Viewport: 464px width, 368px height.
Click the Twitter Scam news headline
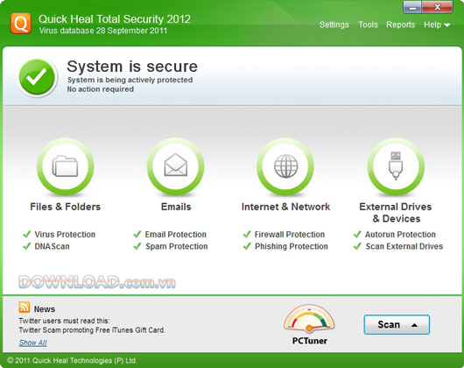(92, 330)
